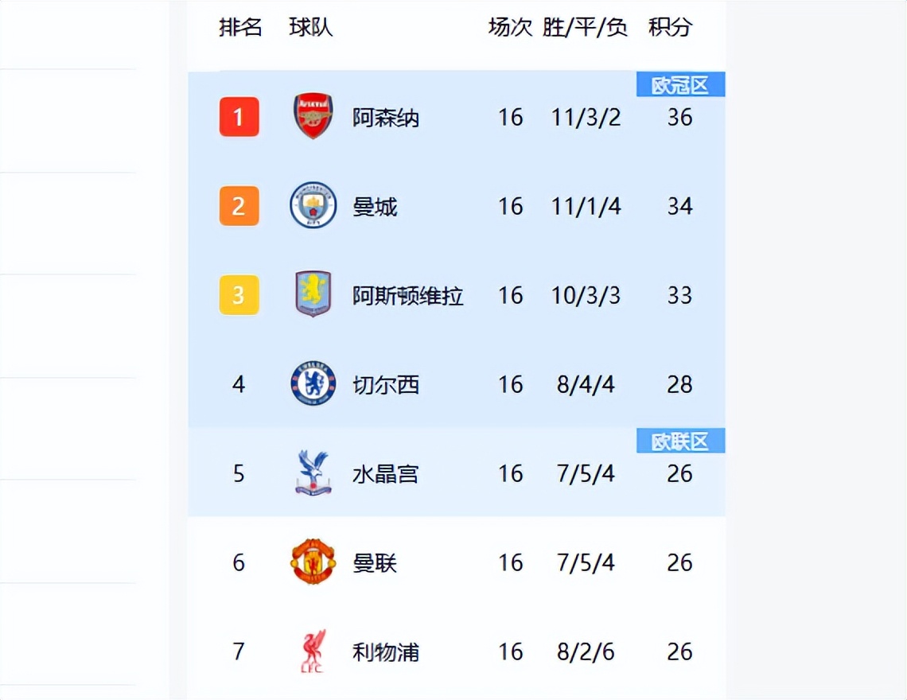Viewport: 907px width, 700px height.
Task: Click the Liverpool LFC badge
Action: point(313,651)
